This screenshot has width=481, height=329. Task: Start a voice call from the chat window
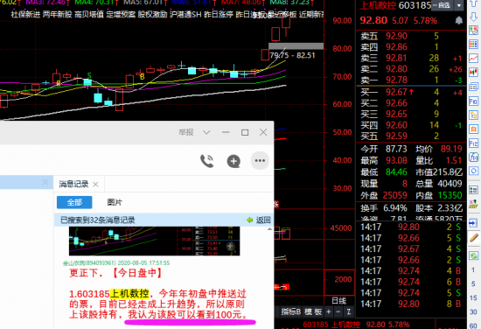pyautogui.click(x=206, y=161)
